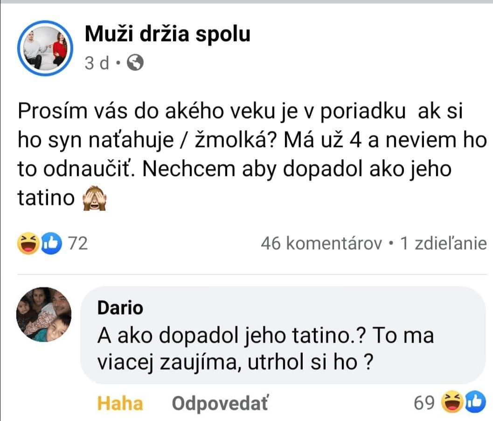The image size is (493, 421).
Task: Click Odpovedať to reply to Dario
Action: click(x=220, y=403)
